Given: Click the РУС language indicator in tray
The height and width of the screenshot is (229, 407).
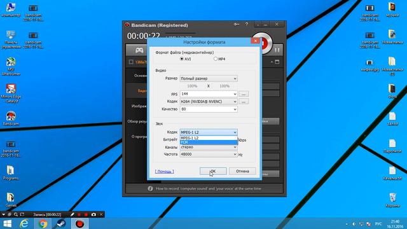Looking at the screenshot, I should coord(378,224).
